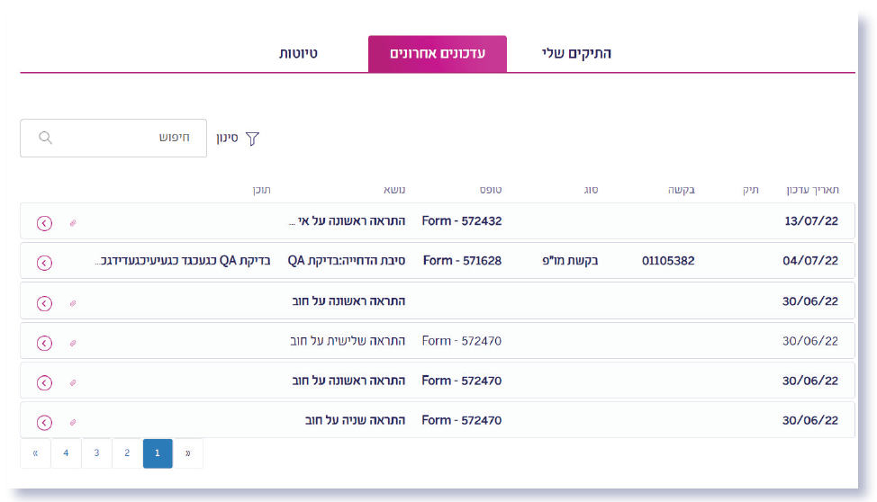Click attachment paperclip on Form - 572432 row
The width and height of the screenshot is (877, 502).
(x=73, y=222)
